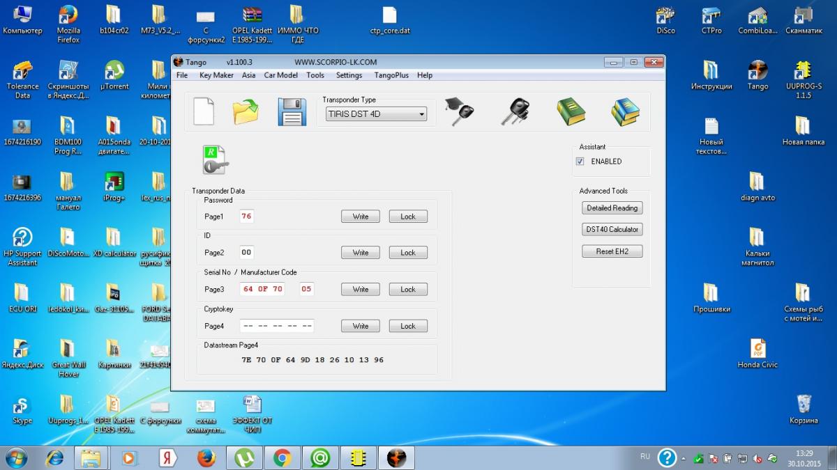Image resolution: width=837 pixels, height=470 pixels.
Task: Select the Tolerance Data desktop icon
Action: 22,79
